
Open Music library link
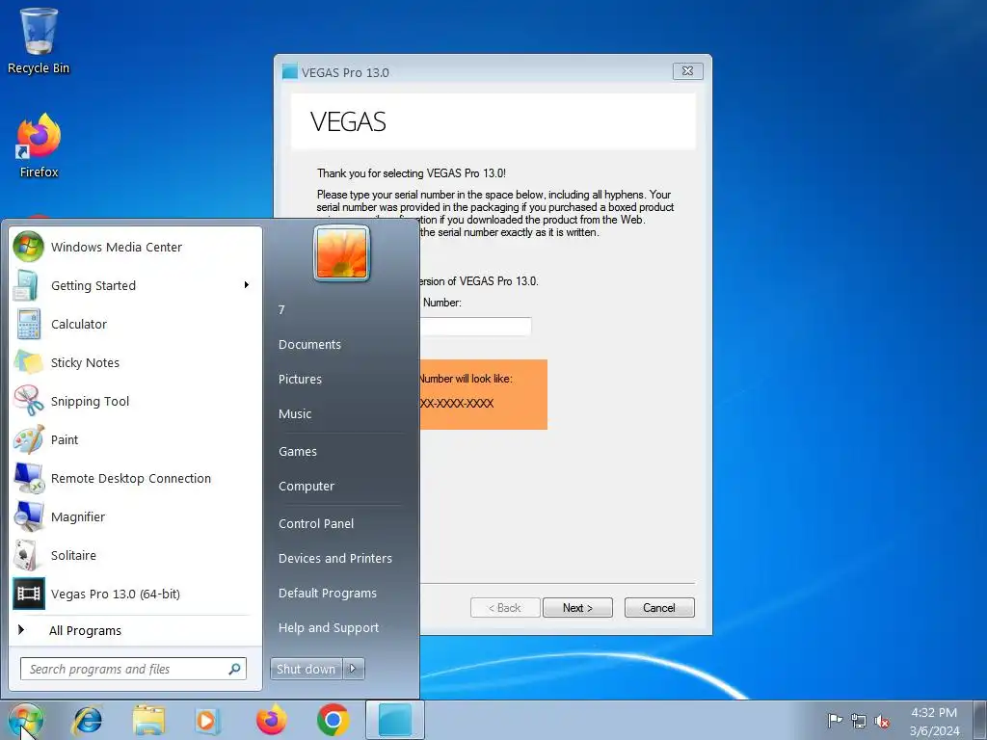click(x=295, y=413)
